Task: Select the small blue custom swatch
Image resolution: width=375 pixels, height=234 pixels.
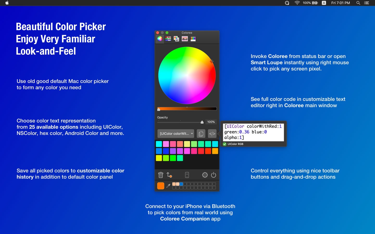Action: point(181,184)
